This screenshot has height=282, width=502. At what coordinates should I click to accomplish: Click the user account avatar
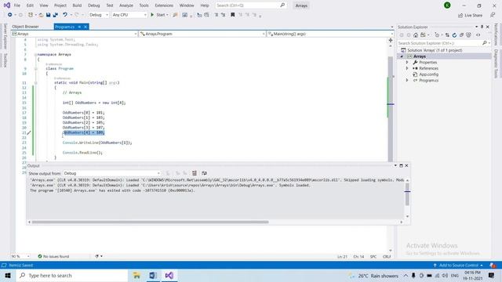(x=447, y=5)
